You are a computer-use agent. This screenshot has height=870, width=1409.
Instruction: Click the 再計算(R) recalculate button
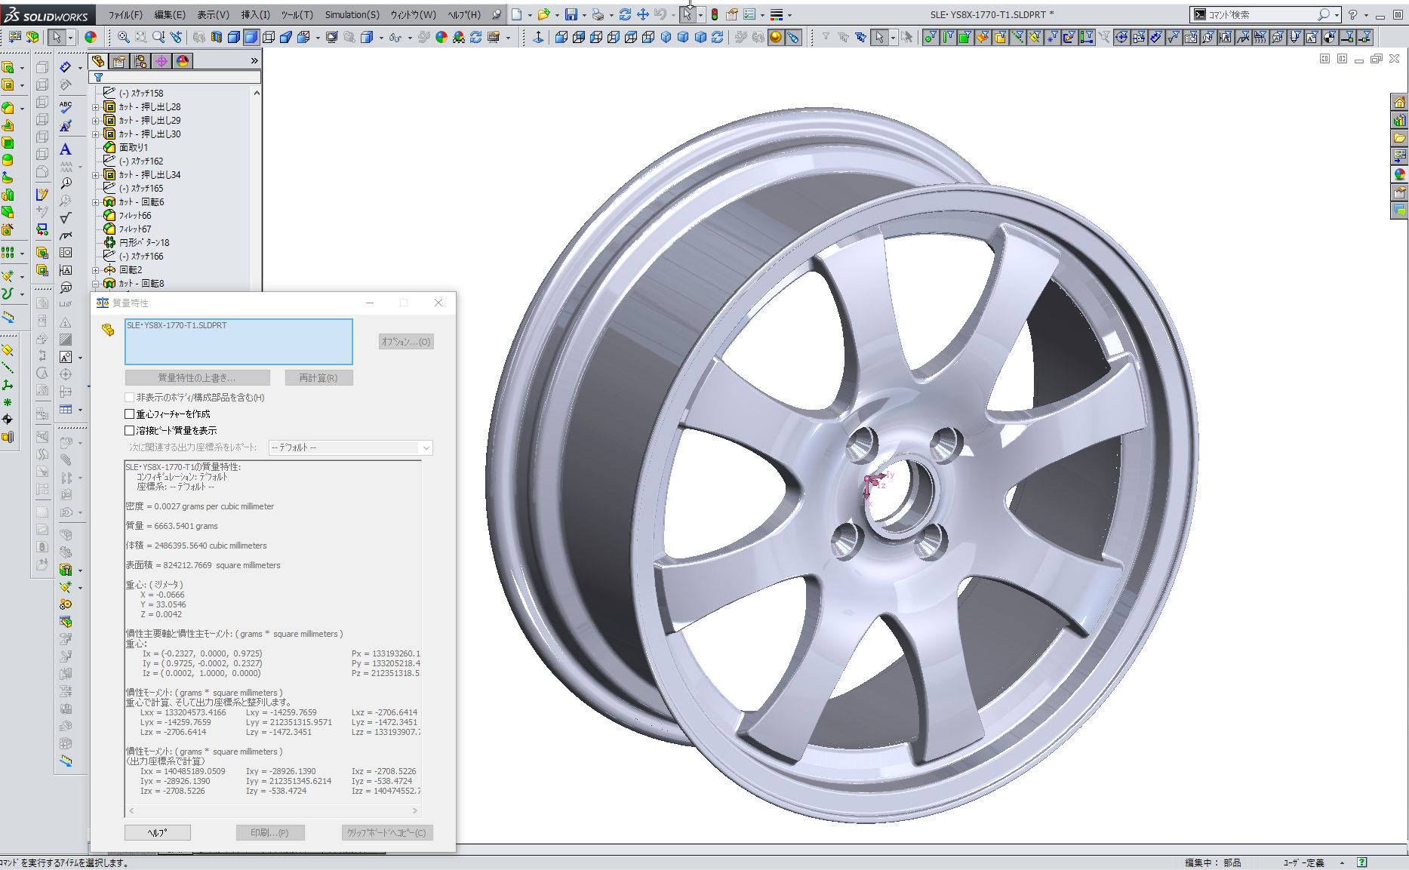[318, 378]
